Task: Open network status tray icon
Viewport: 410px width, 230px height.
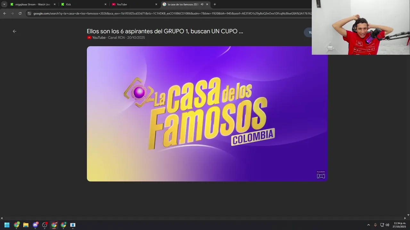Action: click(x=382, y=225)
